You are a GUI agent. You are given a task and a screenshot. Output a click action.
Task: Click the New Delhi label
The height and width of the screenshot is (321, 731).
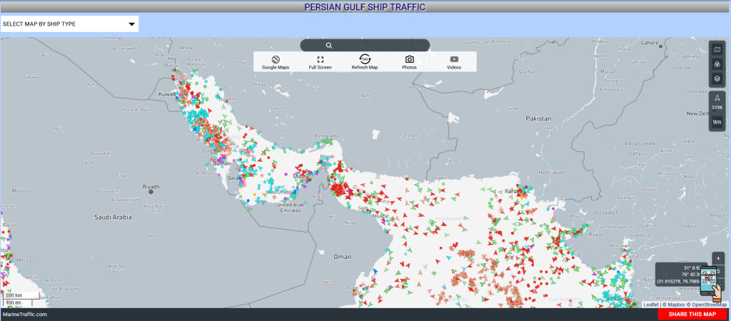(x=698, y=113)
